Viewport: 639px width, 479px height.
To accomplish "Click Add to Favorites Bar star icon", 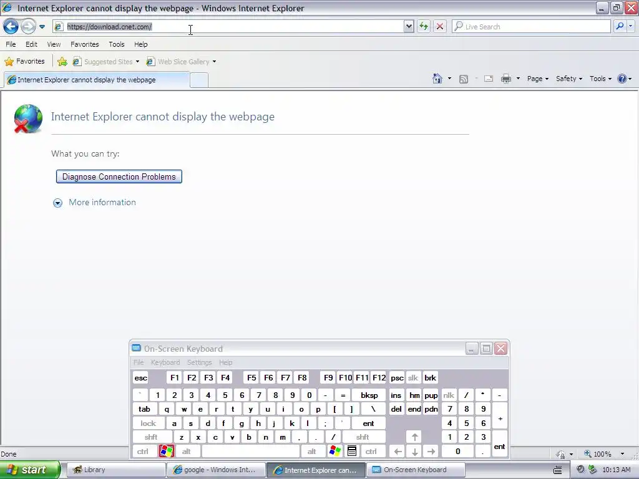I will (62, 62).
